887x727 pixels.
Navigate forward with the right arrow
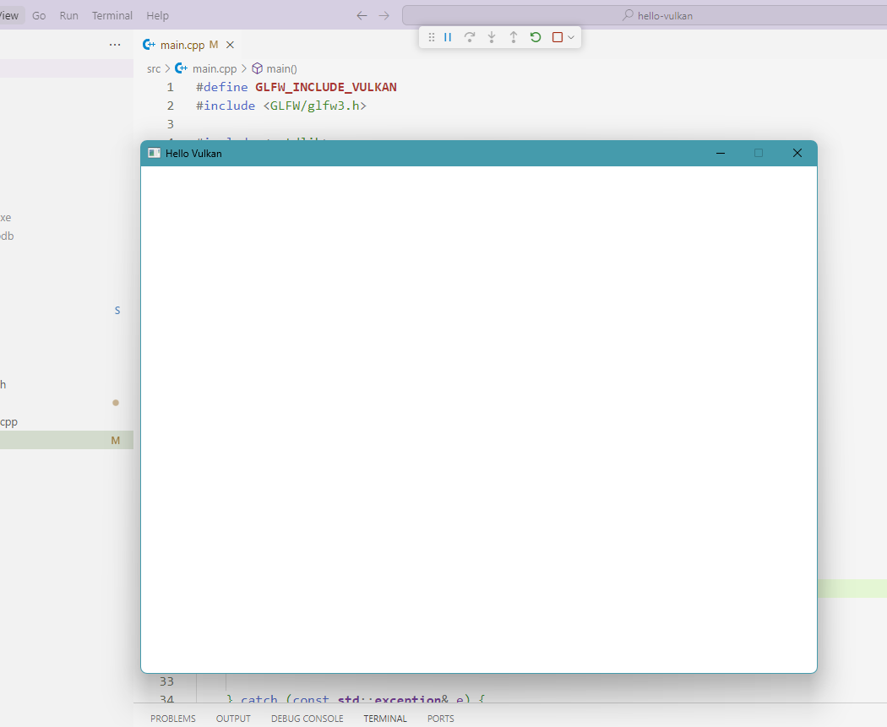tap(384, 16)
